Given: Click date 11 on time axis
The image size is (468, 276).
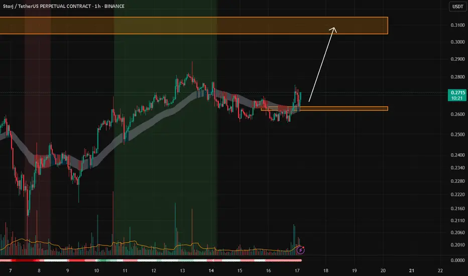Looking at the screenshot, I should [125, 270].
